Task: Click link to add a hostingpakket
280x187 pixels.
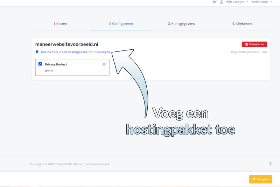Action: click(76, 52)
